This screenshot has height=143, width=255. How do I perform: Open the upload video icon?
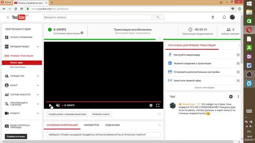click(213, 17)
